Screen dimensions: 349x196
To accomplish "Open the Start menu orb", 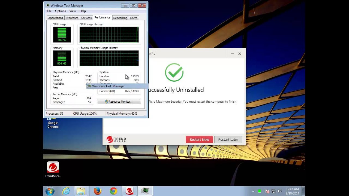I will [x=50, y=191].
